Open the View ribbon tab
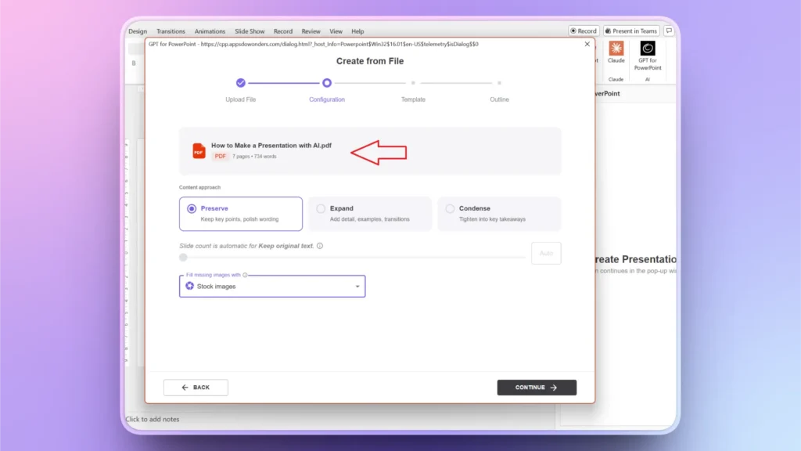Viewport: 801px width, 451px height. [x=336, y=31]
